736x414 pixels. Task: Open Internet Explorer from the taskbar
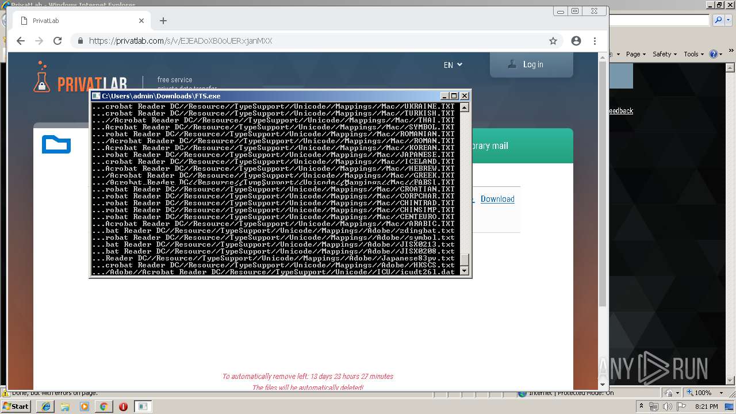[46, 407]
